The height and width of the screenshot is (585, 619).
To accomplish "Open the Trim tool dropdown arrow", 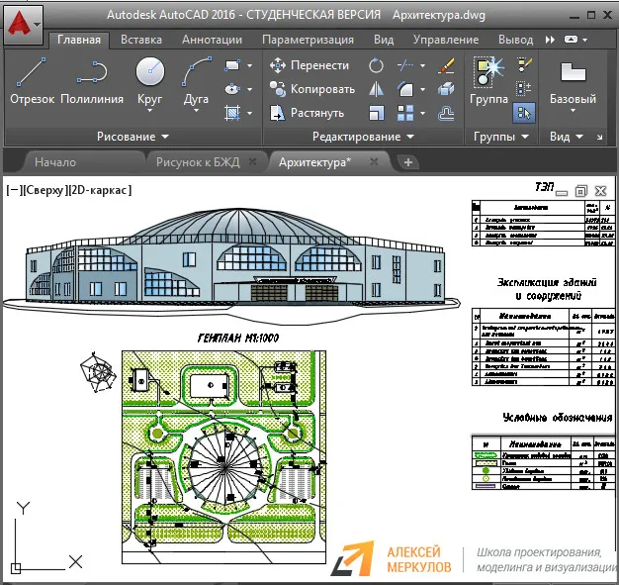I will [423, 65].
